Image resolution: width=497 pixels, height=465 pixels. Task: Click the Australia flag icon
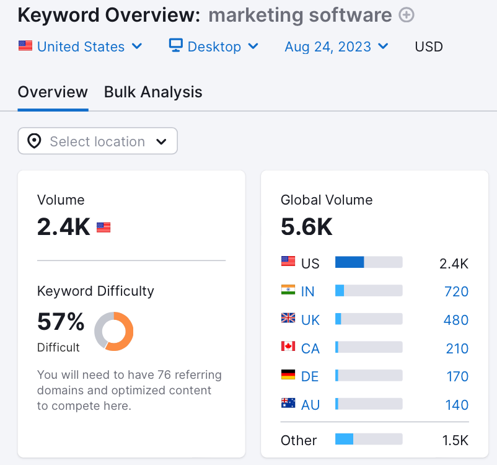pos(288,404)
